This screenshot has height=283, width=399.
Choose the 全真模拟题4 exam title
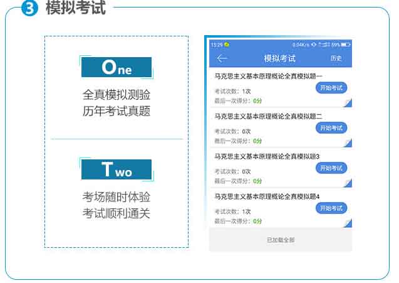click(267, 196)
